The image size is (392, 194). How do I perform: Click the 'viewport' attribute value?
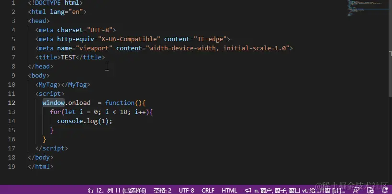coord(94,48)
